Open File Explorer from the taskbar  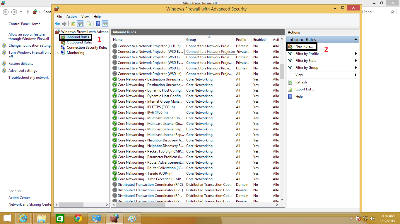tap(42, 218)
